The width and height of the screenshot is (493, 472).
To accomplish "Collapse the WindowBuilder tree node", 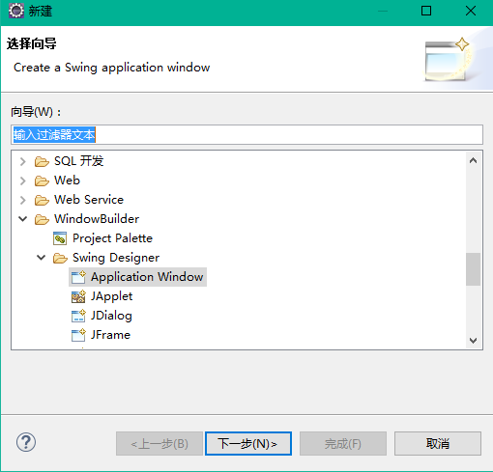I will point(22,219).
